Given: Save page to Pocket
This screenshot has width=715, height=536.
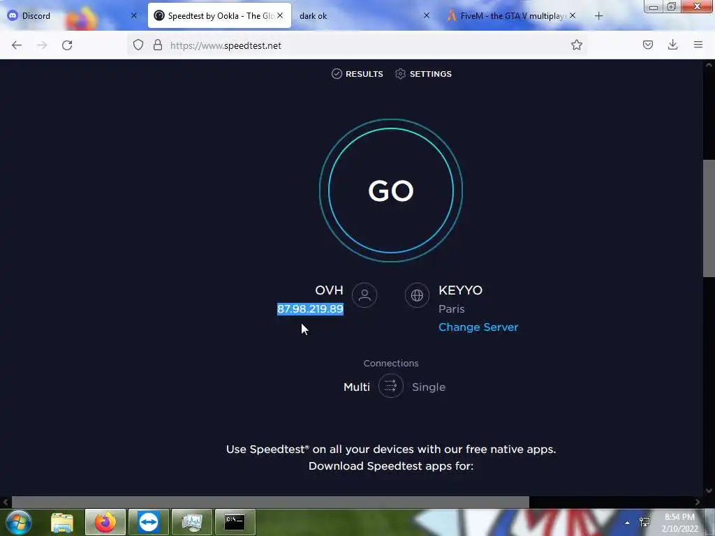Looking at the screenshot, I should pyautogui.click(x=647, y=45).
